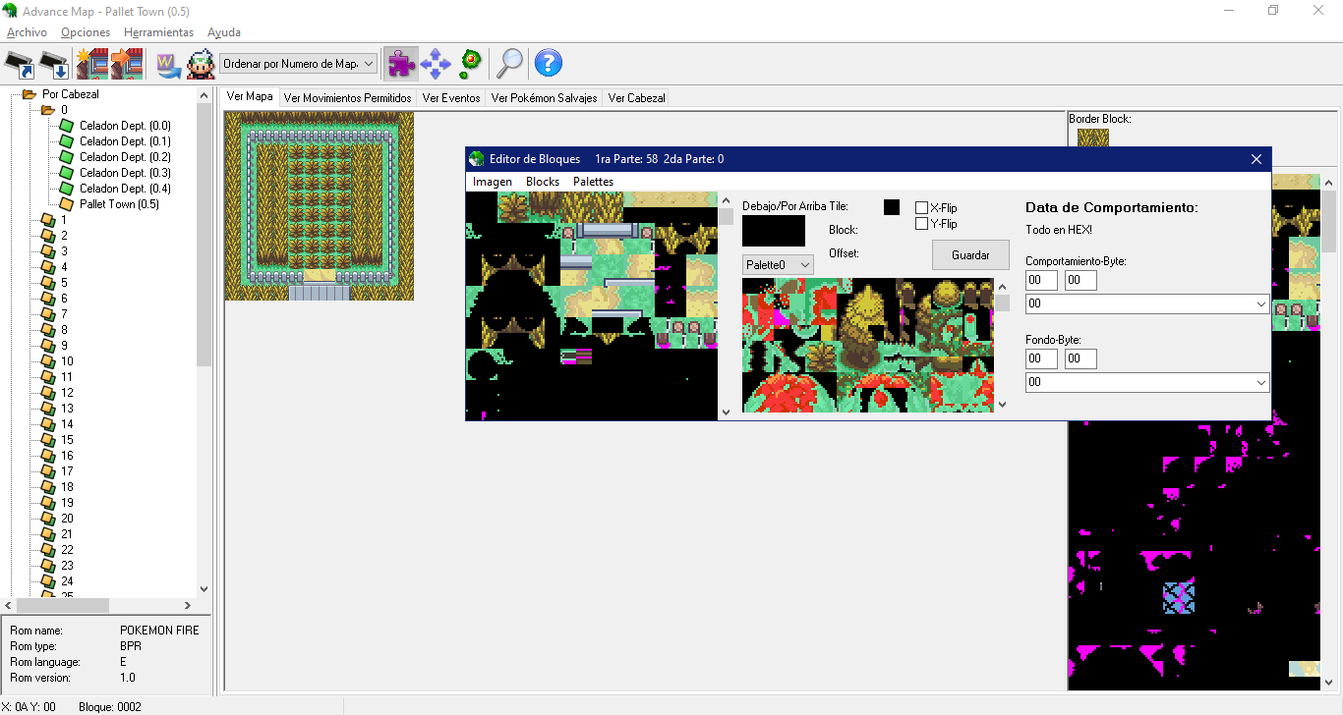This screenshot has width=1343, height=715.
Task: Open the Herramientas menu
Action: (x=158, y=32)
